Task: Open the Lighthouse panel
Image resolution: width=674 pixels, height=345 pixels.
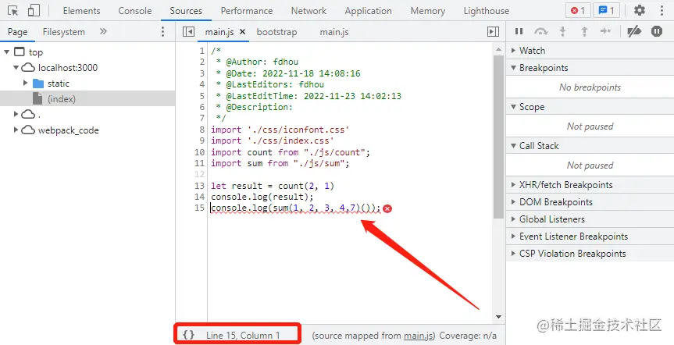Action: [486, 11]
